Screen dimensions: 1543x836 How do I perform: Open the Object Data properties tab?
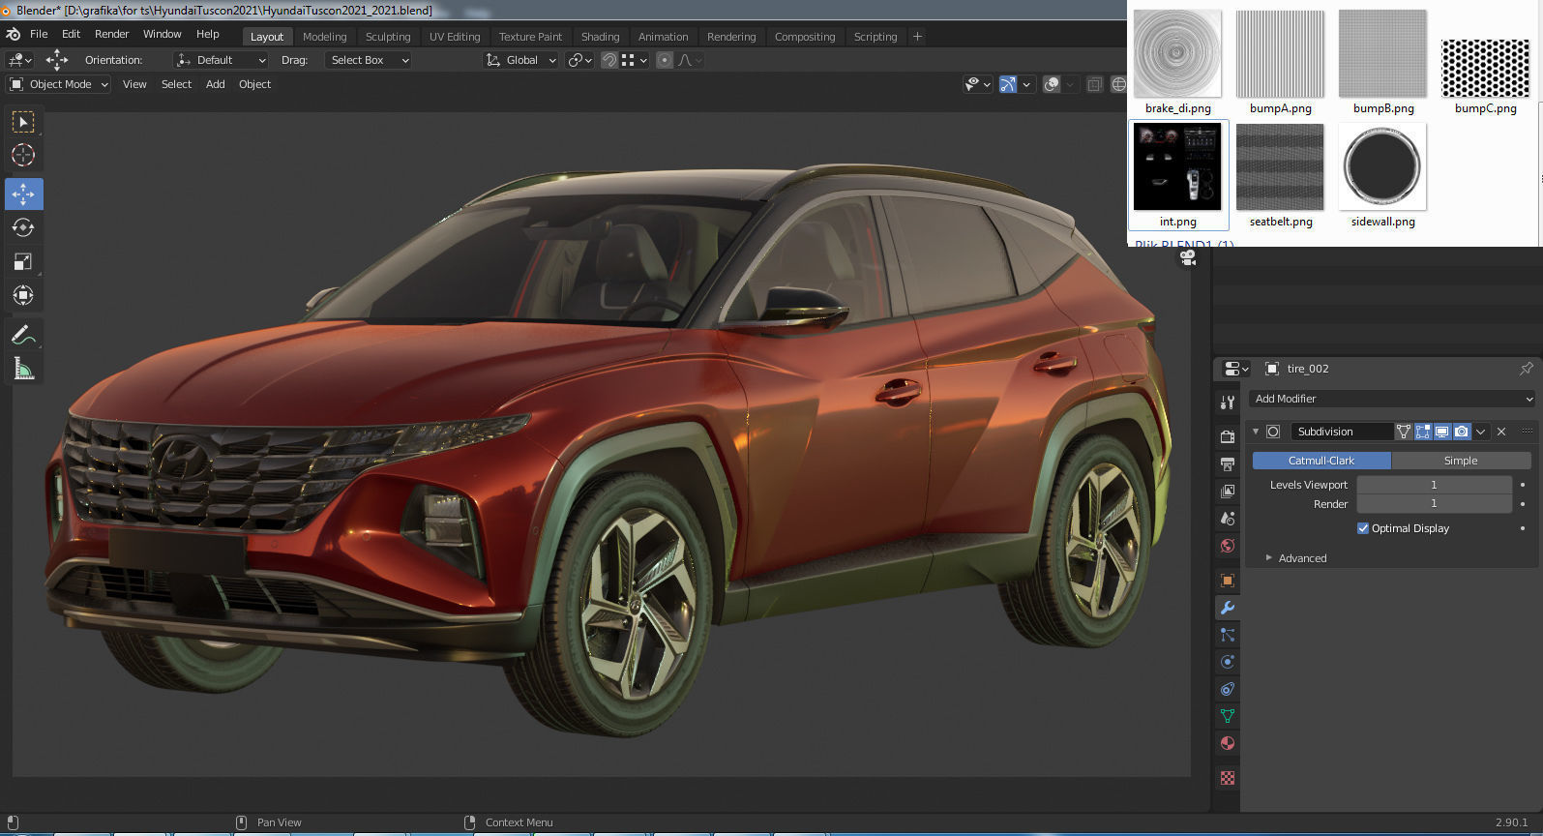tap(1228, 716)
